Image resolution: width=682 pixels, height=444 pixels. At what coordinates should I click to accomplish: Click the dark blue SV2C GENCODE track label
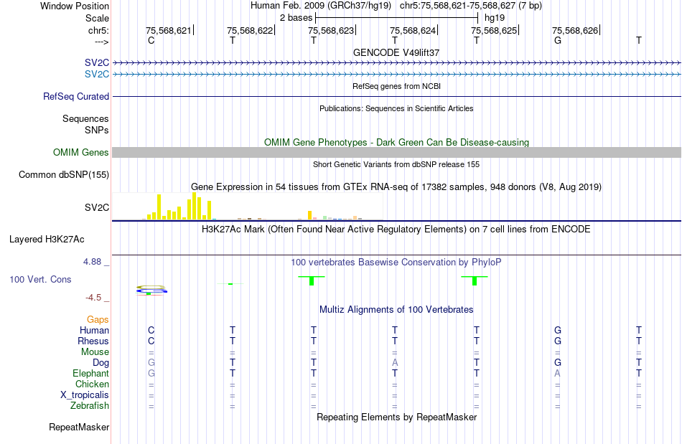click(x=97, y=63)
